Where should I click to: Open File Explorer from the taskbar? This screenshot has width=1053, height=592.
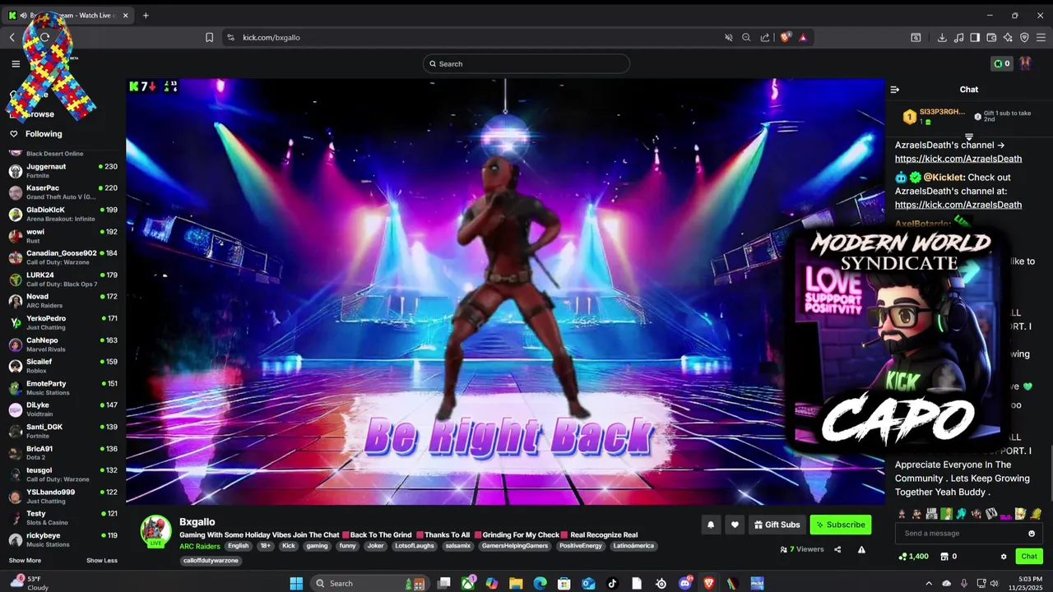[x=516, y=583]
